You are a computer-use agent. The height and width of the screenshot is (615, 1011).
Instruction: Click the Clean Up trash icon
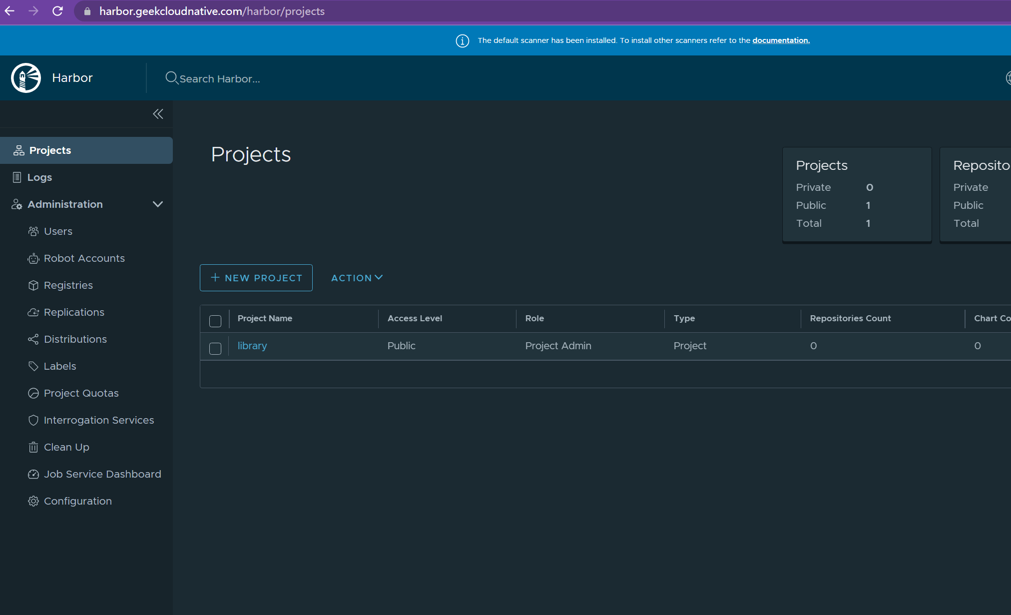(x=33, y=447)
